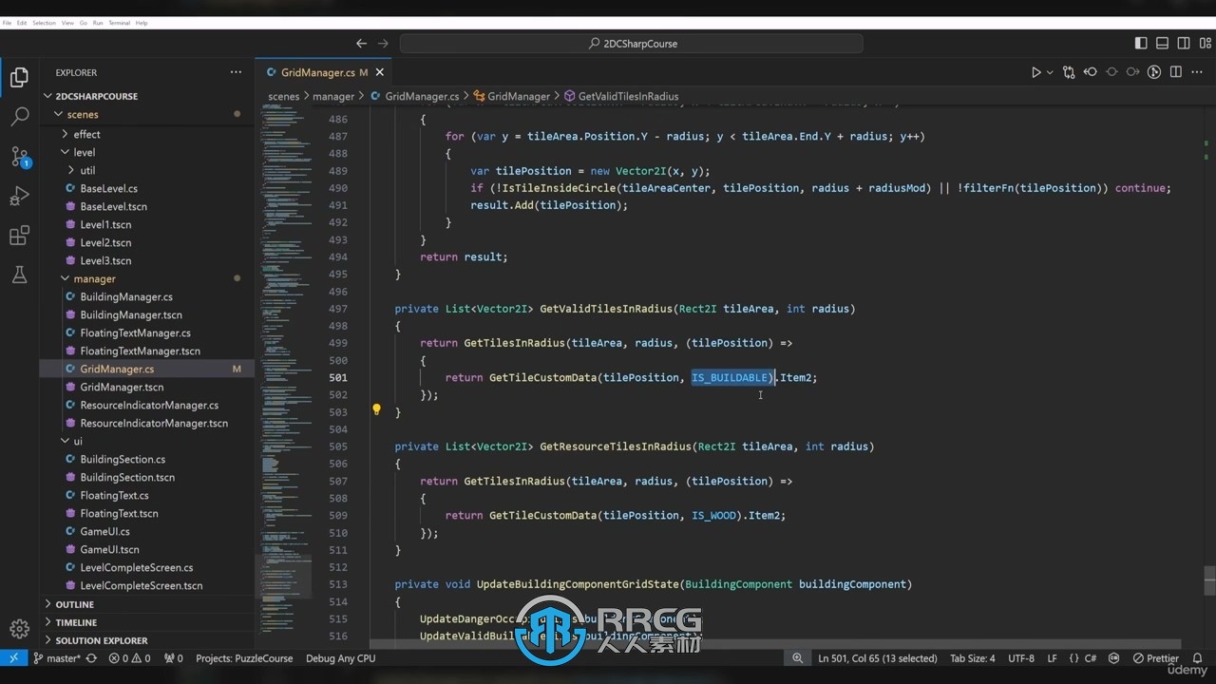The width and height of the screenshot is (1216, 684).
Task: Go to previous change icon
Action: pos(1091,72)
